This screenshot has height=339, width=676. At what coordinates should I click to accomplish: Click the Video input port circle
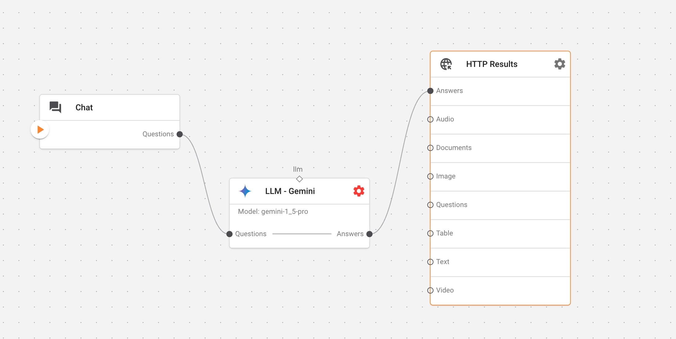430,290
